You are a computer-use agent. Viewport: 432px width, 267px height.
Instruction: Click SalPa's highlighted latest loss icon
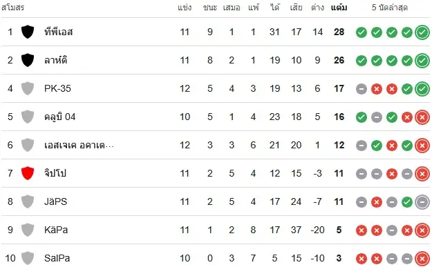click(422, 259)
